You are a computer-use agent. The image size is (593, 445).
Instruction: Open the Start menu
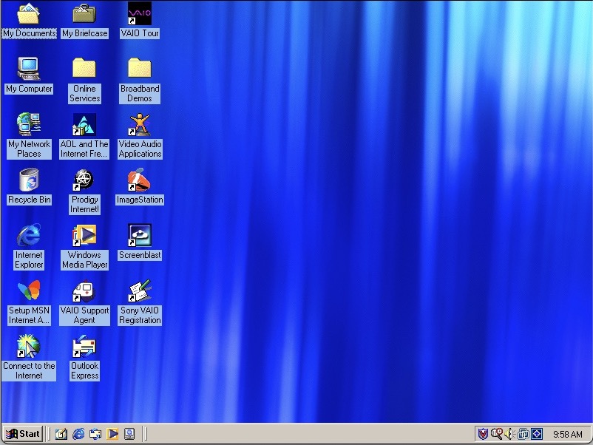23,434
